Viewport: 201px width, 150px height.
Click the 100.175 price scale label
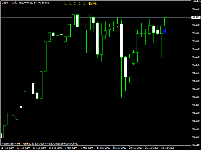click(196, 1)
